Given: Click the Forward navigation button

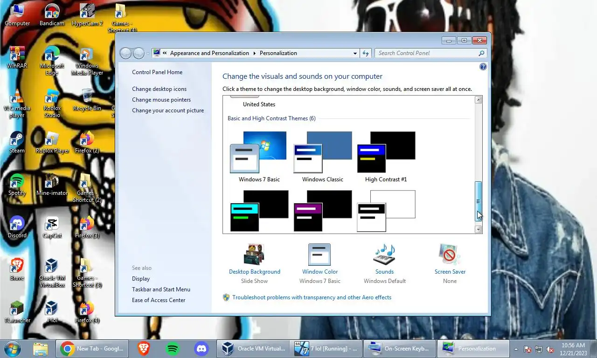Looking at the screenshot, I should [139, 53].
